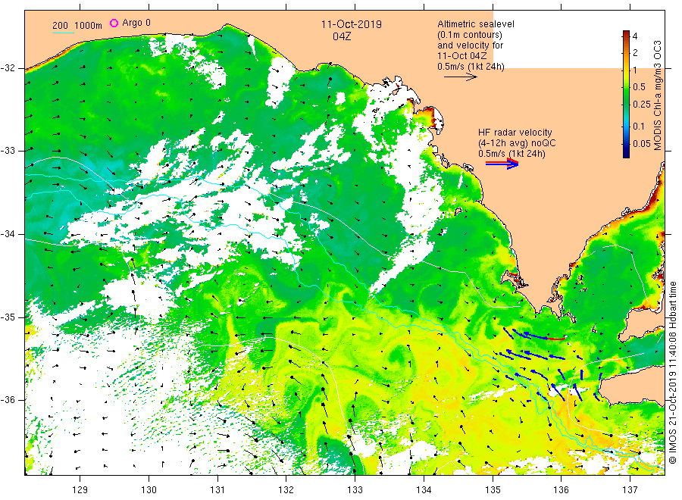
Task: Click the color bar value 4
Action: 635,36
